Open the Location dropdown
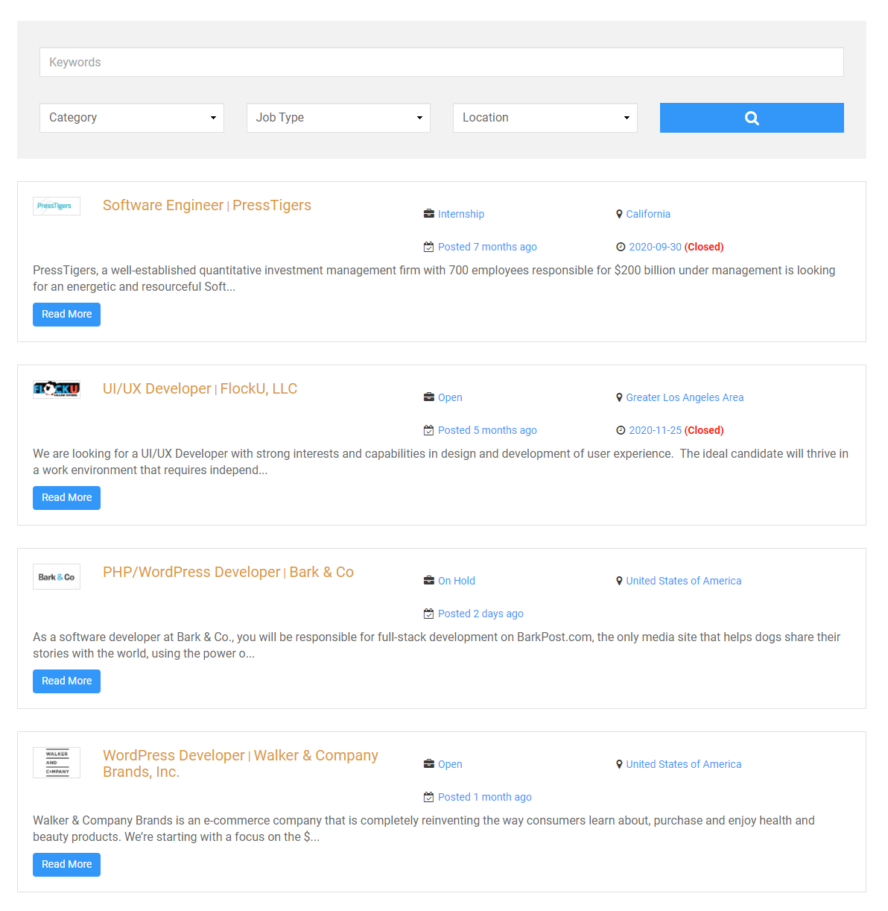This screenshot has width=888, height=911. click(545, 118)
